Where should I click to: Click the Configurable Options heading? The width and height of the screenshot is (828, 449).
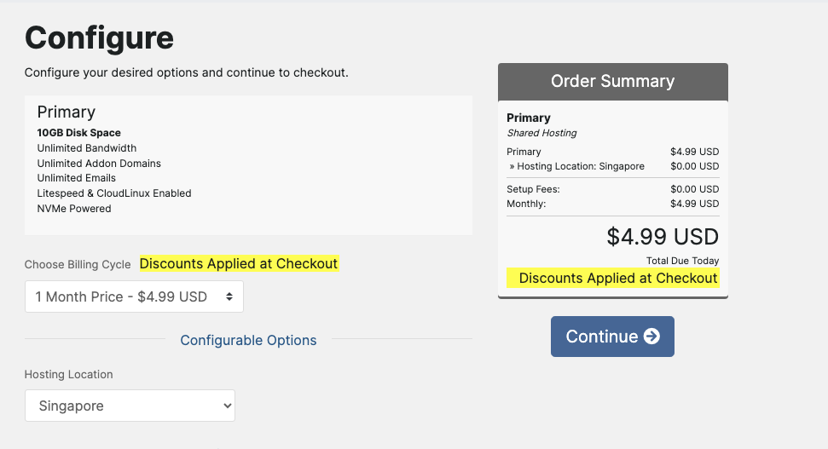(248, 340)
